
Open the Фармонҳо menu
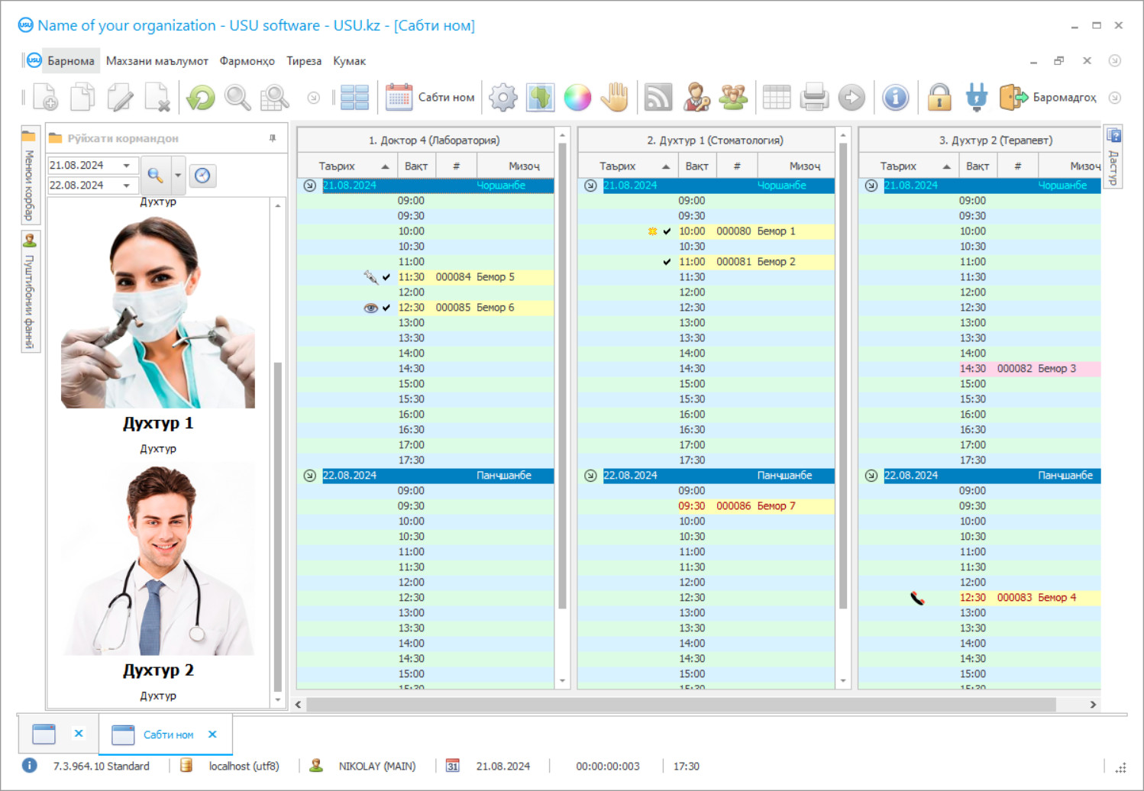(247, 61)
